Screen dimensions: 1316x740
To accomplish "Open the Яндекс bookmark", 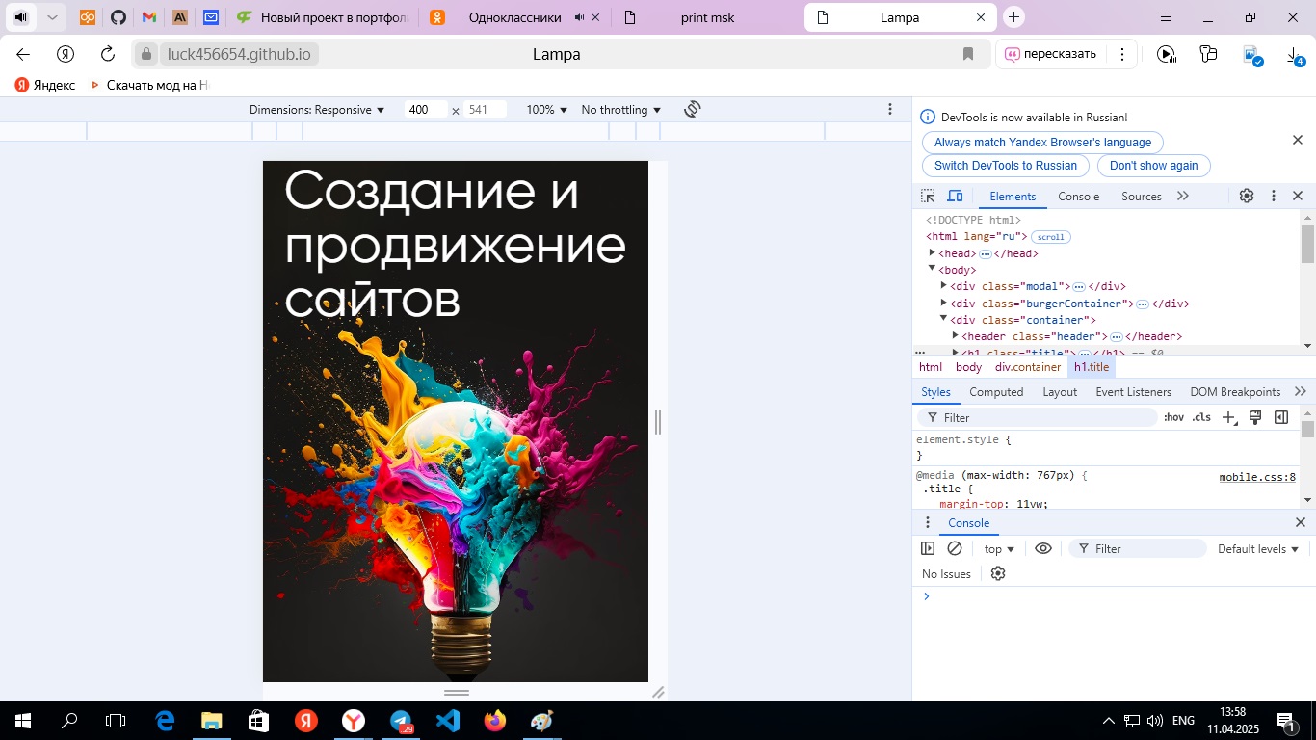I will tap(45, 85).
